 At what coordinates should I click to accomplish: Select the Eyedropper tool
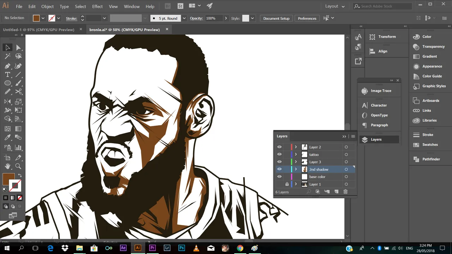click(x=7, y=138)
